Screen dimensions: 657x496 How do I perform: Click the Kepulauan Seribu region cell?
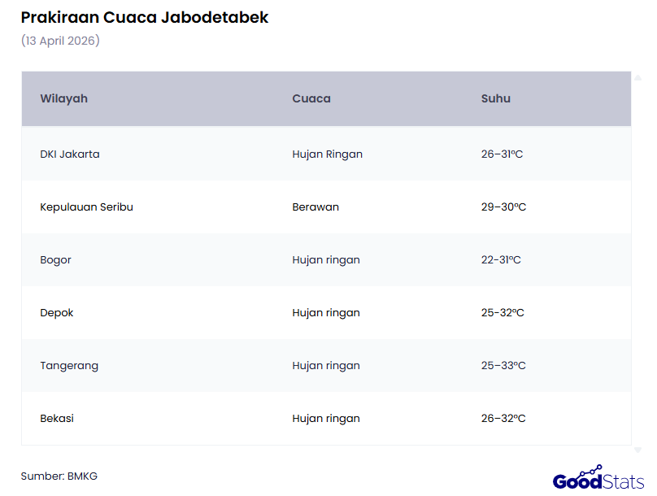pos(86,207)
